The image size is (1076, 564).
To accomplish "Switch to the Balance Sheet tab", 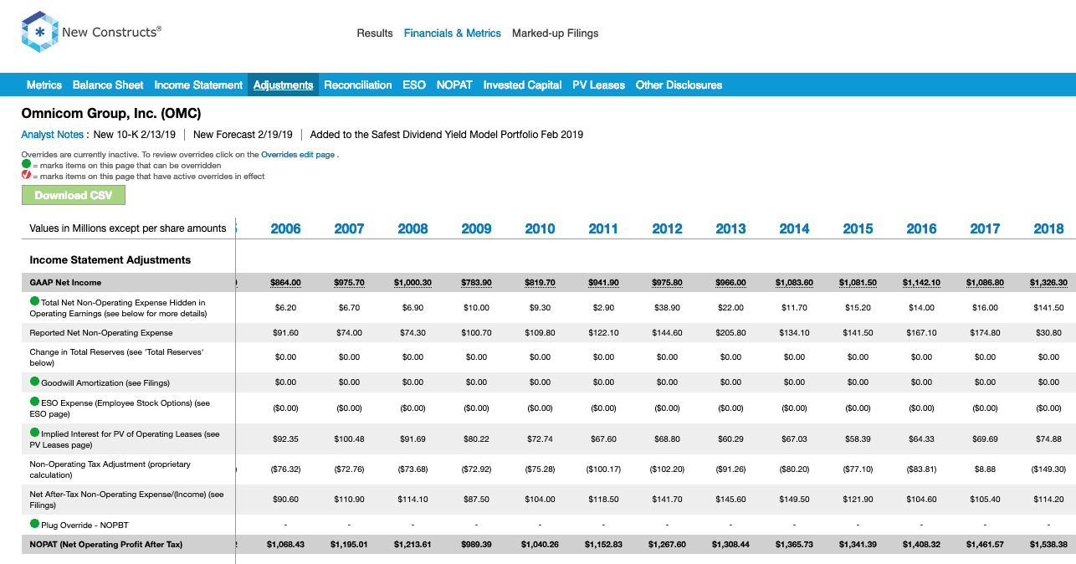I will [108, 85].
